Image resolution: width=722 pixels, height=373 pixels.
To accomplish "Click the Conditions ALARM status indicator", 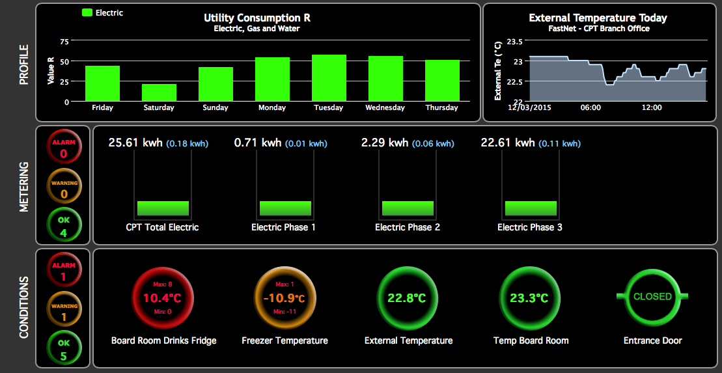I will click(64, 271).
